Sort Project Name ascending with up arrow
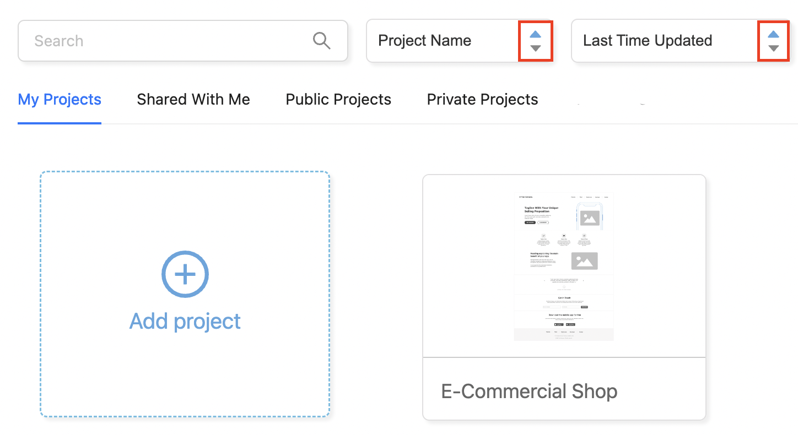 click(535, 34)
